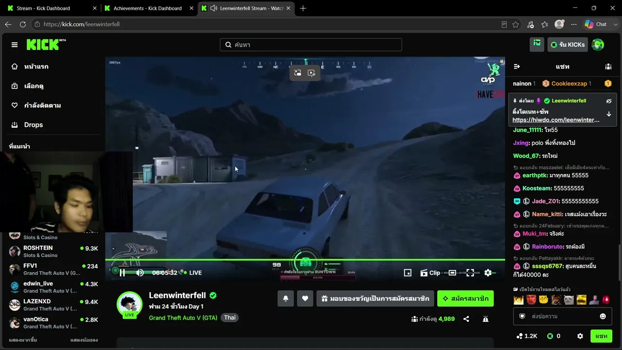Report the stream using the siren icon

coord(485,319)
